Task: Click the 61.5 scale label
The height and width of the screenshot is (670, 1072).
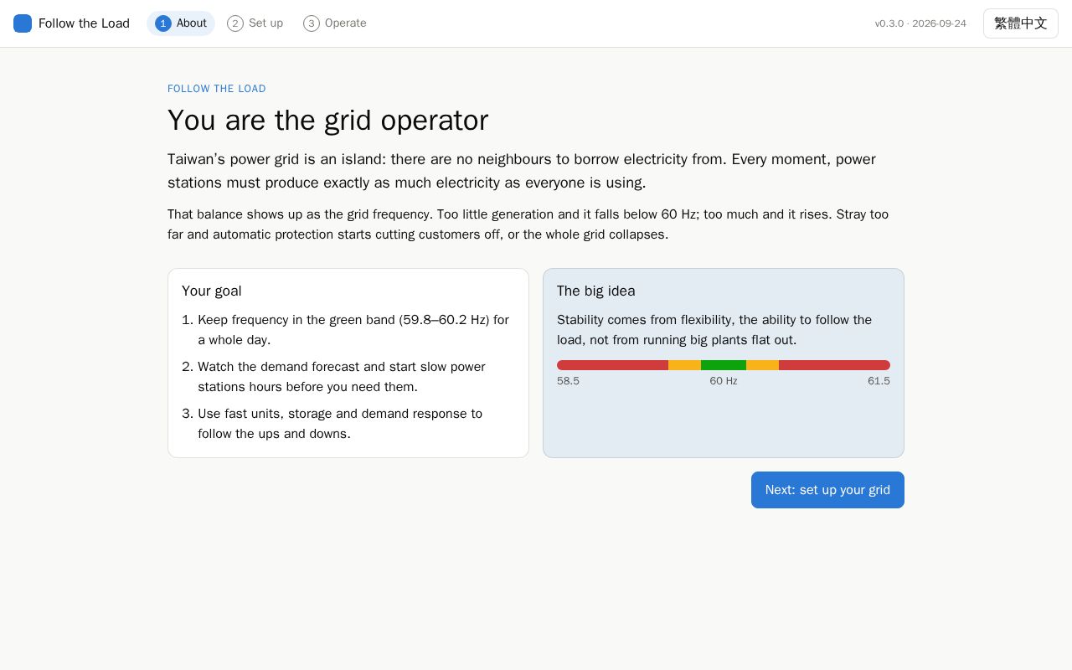Action: click(879, 381)
